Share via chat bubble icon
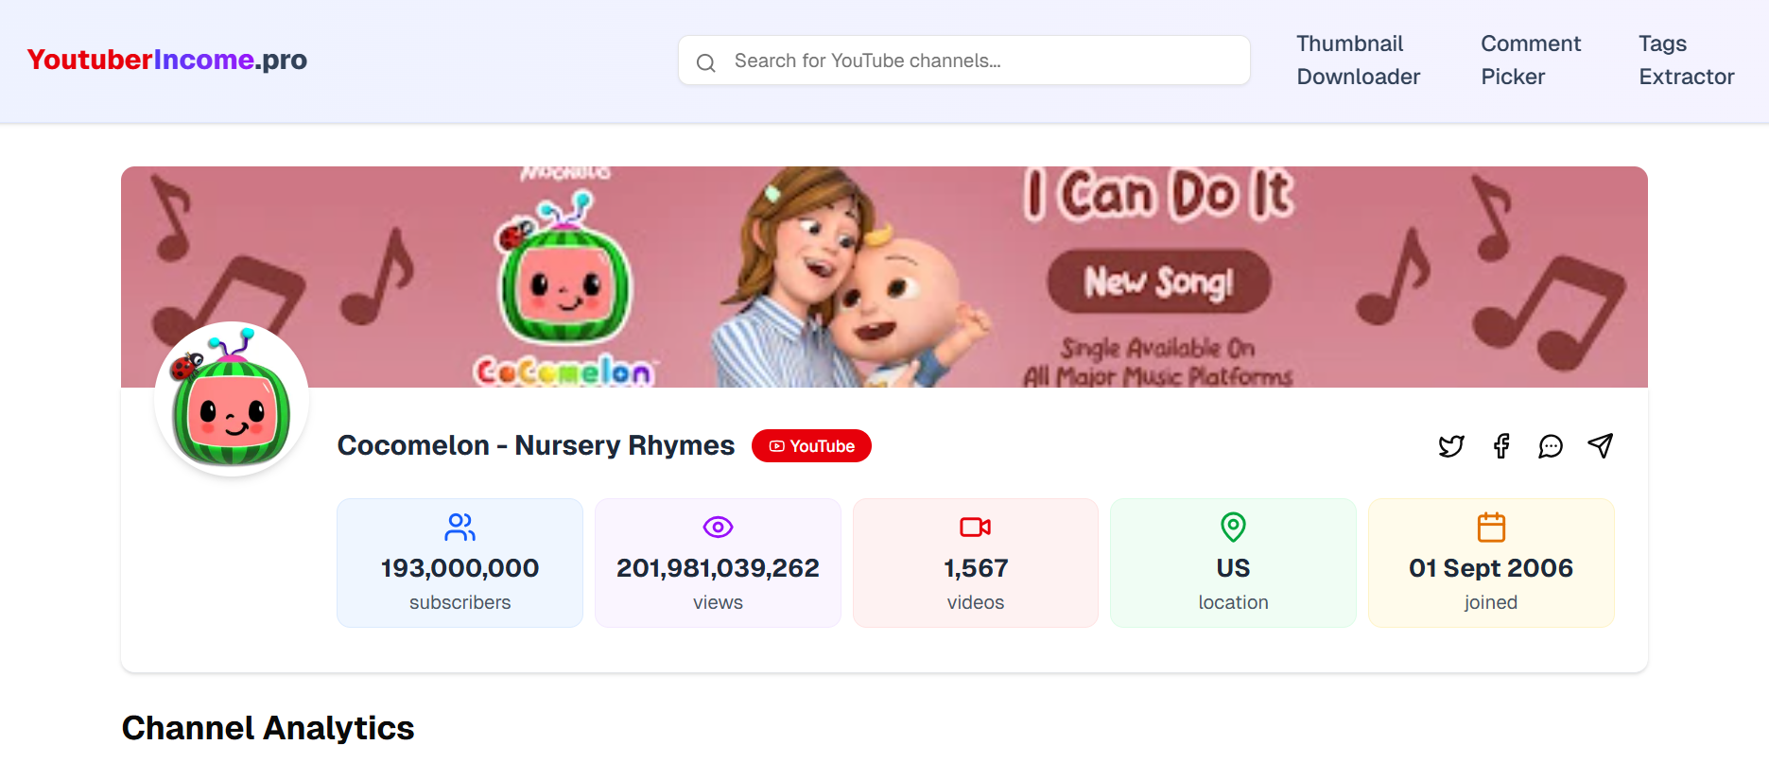1769x762 pixels. coord(1551,446)
